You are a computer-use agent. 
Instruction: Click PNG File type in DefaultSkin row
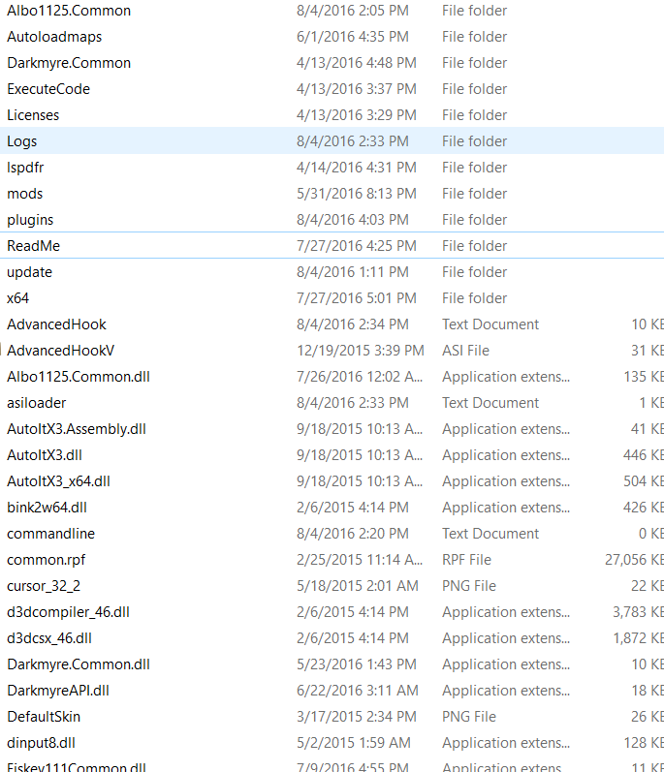(469, 717)
